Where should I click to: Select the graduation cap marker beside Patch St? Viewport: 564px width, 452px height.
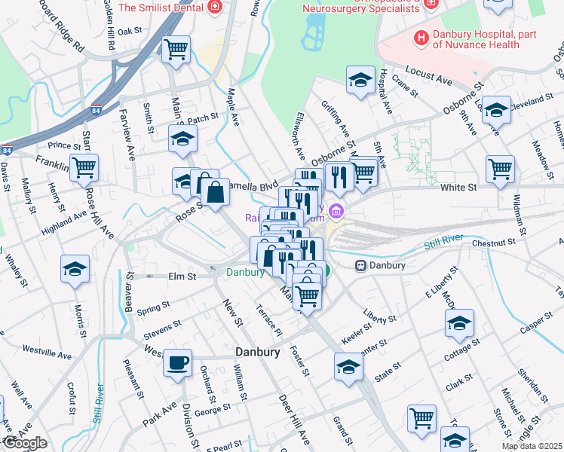tap(182, 139)
